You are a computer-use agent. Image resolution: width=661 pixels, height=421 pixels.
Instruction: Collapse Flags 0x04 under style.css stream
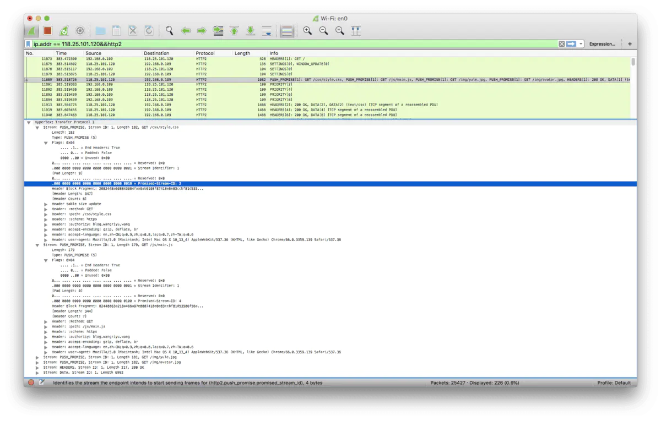(46, 143)
